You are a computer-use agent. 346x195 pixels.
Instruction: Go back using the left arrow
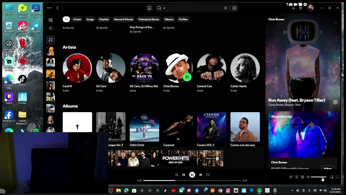tap(58, 8)
